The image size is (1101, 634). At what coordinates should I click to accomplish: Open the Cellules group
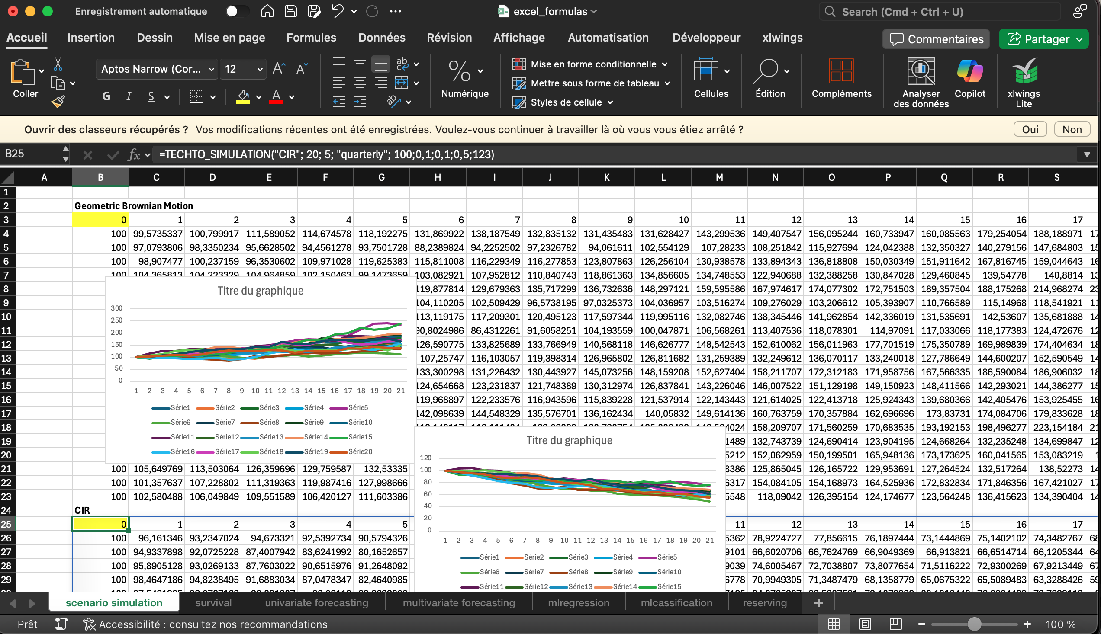[x=711, y=78]
